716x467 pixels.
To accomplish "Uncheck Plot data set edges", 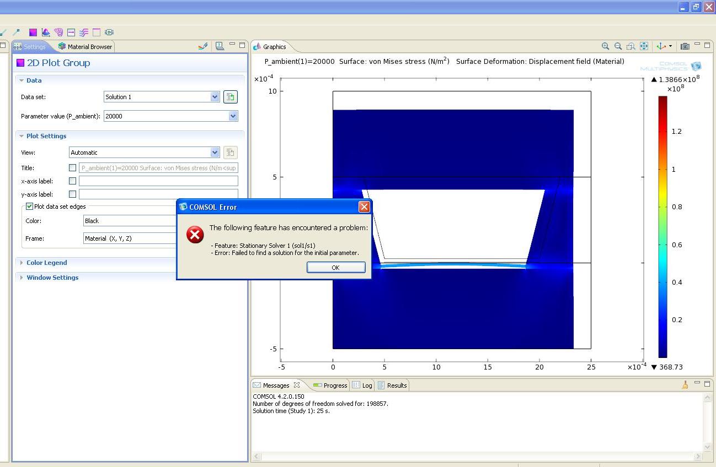I will click(x=30, y=207).
